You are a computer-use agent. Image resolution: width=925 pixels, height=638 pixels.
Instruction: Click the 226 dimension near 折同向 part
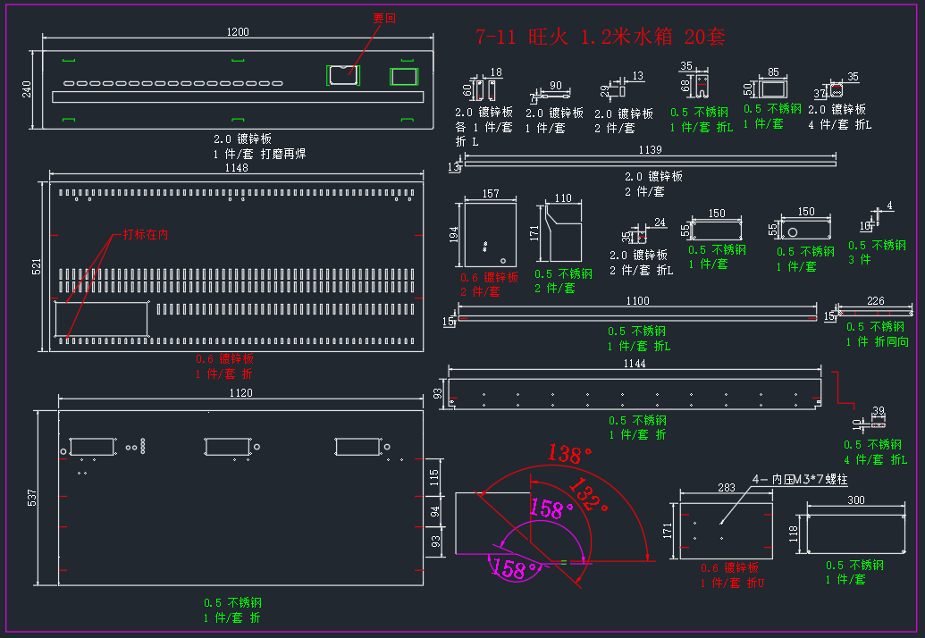click(876, 301)
